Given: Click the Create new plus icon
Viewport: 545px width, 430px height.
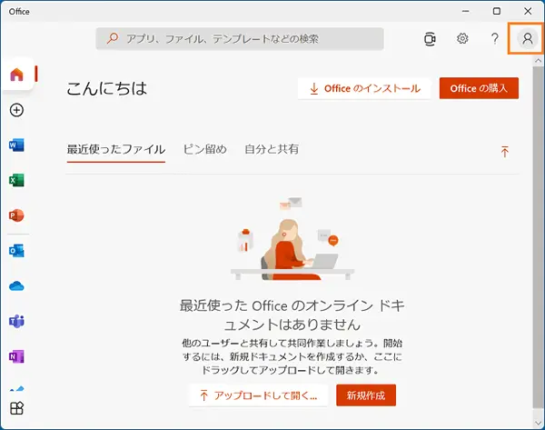Looking at the screenshot, I should coord(16,110).
